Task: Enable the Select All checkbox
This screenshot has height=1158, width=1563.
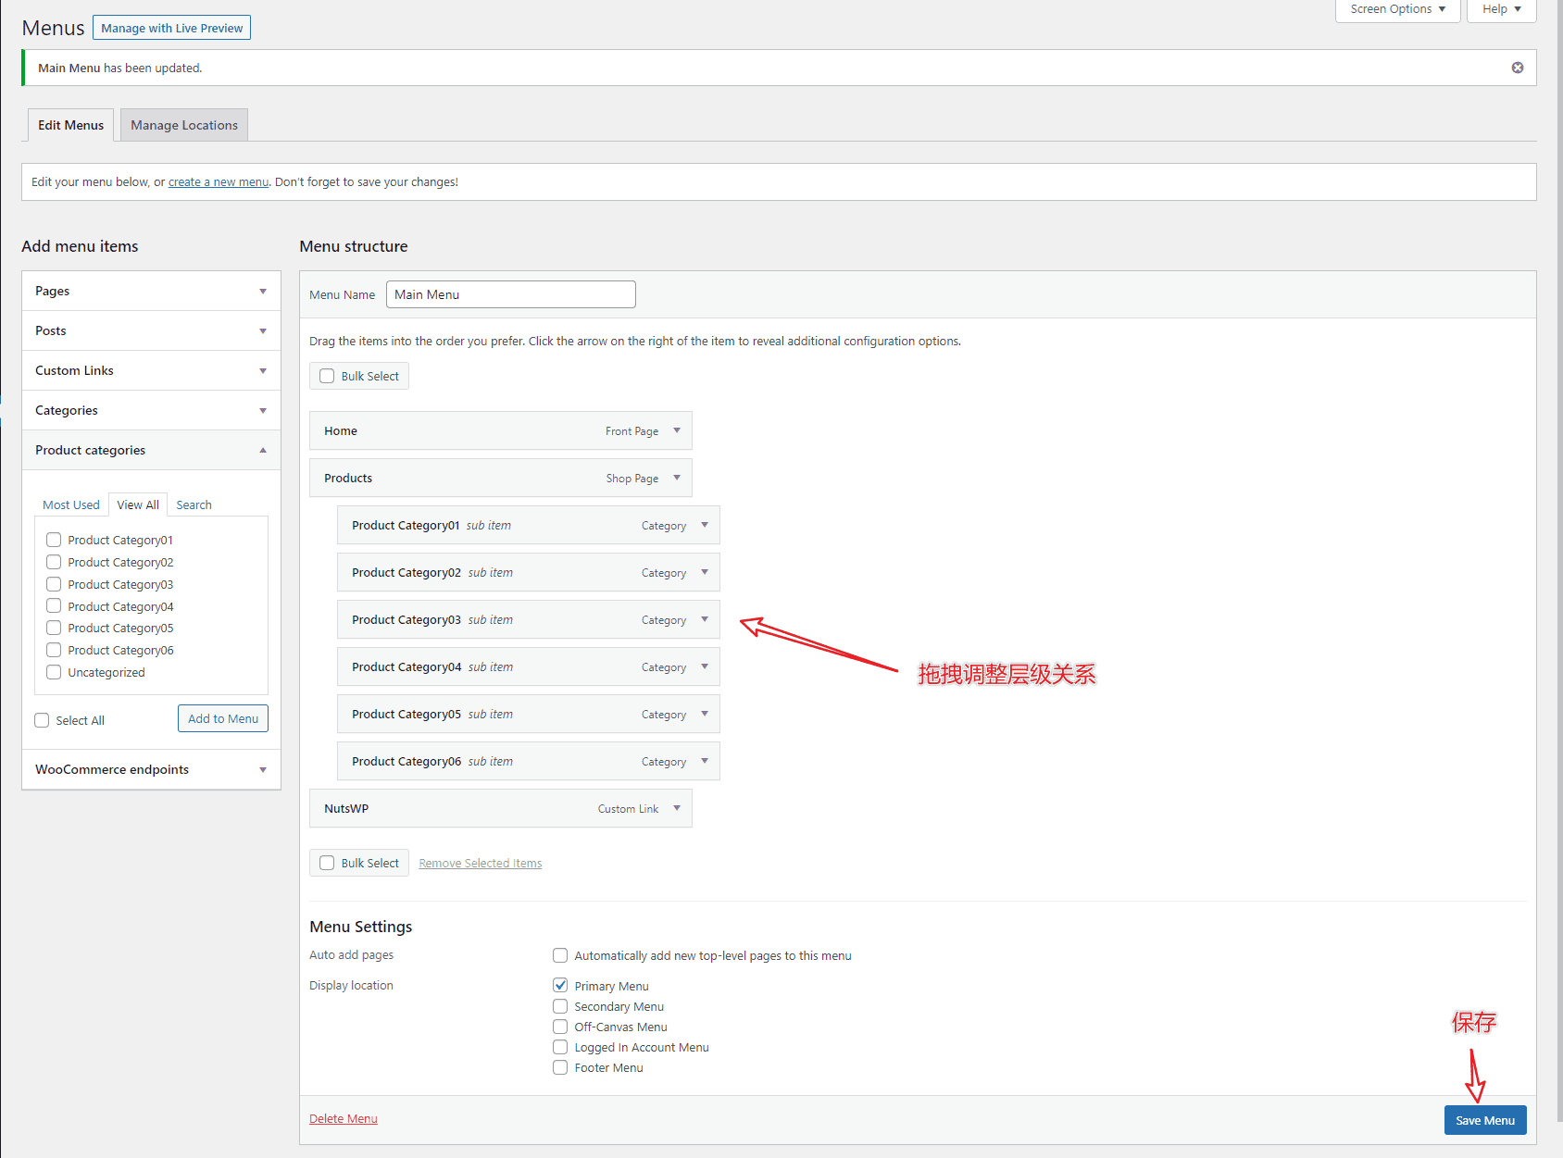Action: pos(42,719)
